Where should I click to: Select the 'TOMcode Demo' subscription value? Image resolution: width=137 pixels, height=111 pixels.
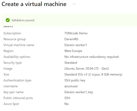pyautogui.click(x=76, y=33)
